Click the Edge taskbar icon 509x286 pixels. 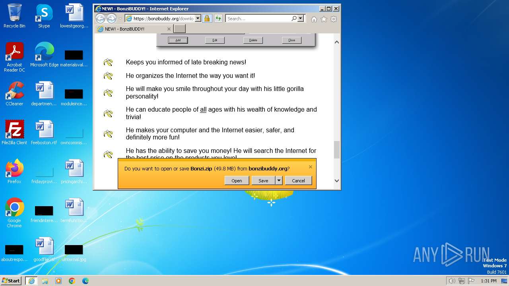tap(85, 281)
